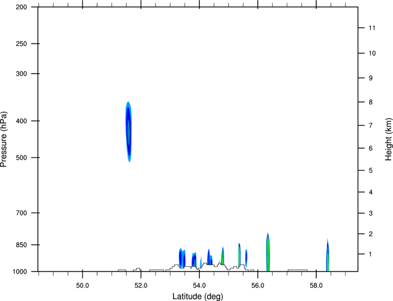Click the 'Height (km)' axis title
393x301 pixels.
click(x=388, y=139)
